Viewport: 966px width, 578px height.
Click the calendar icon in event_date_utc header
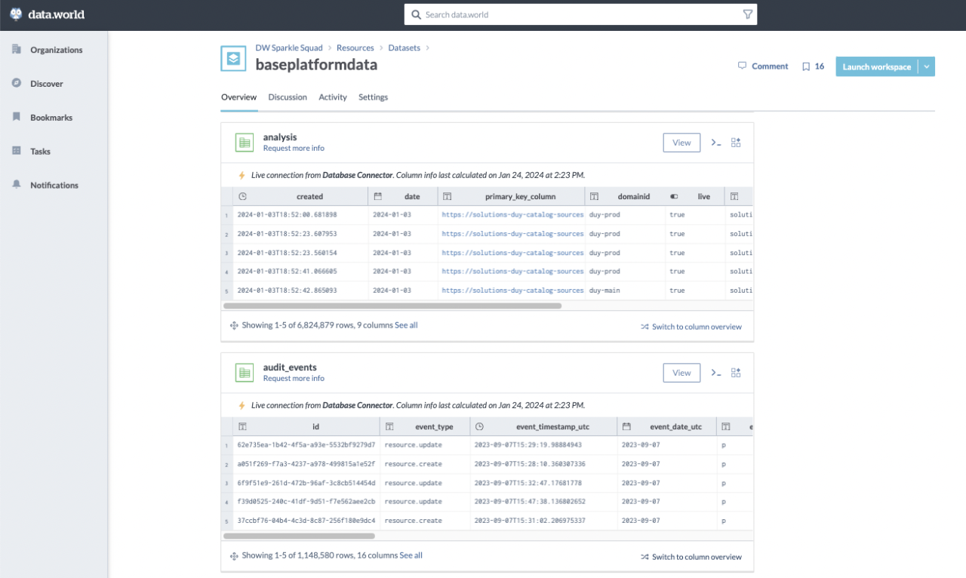click(626, 426)
